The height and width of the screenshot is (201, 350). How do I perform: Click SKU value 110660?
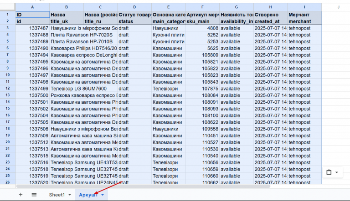coord(202,176)
